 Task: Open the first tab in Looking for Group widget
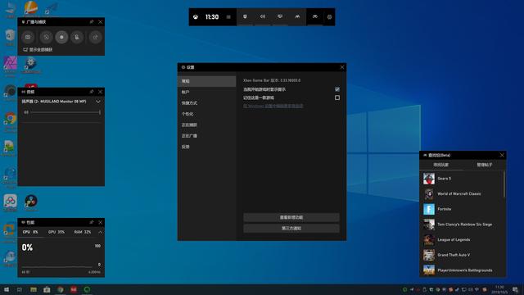[440, 165]
